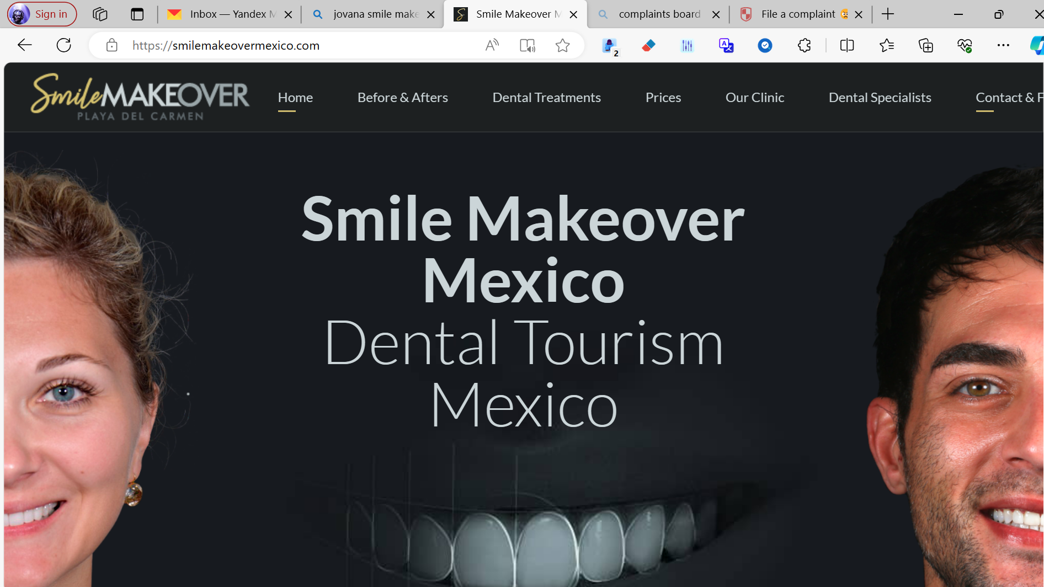Select the Smile Makeover Mexico tab
Viewport: 1044px width, 587px height.
(x=515, y=14)
